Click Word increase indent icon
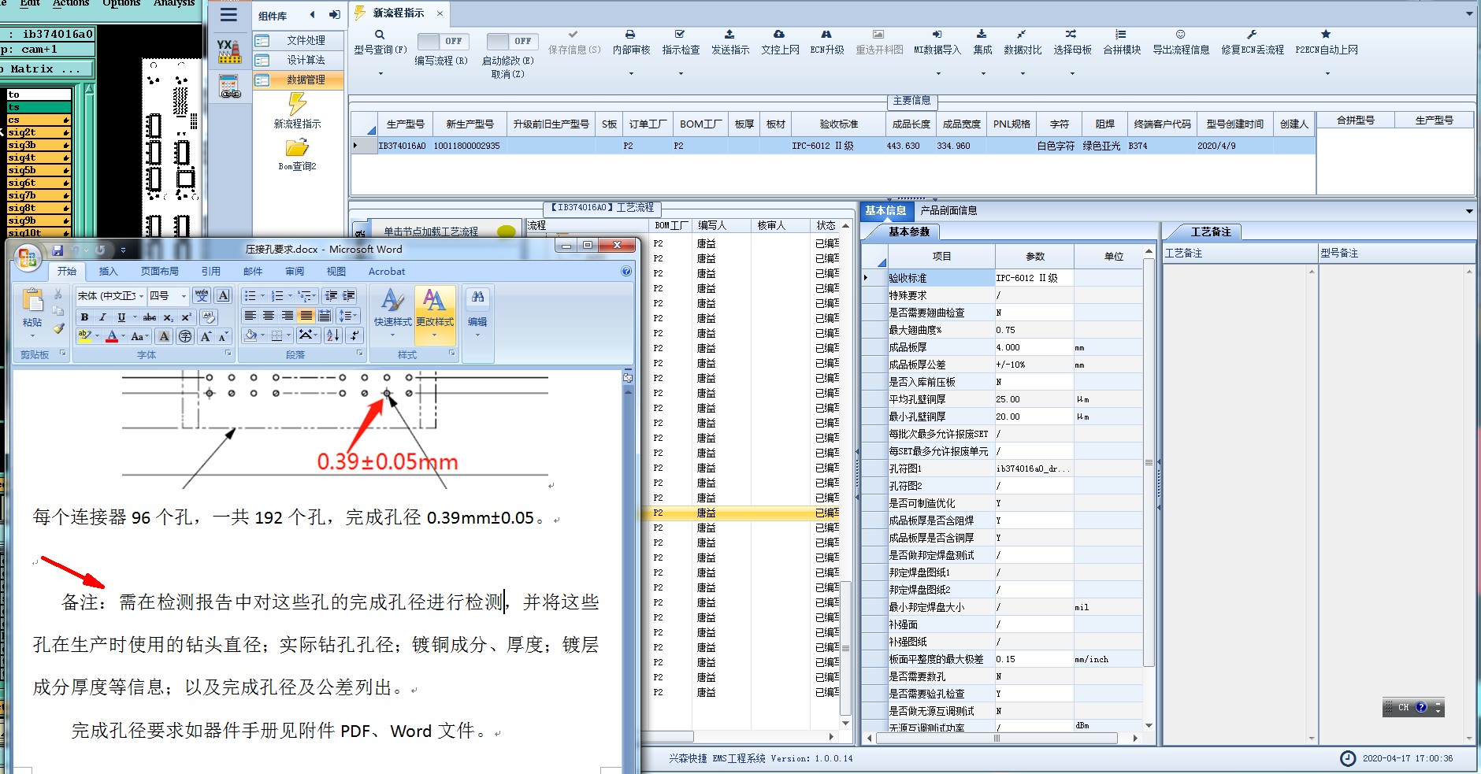The image size is (1481, 774). pyautogui.click(x=349, y=295)
